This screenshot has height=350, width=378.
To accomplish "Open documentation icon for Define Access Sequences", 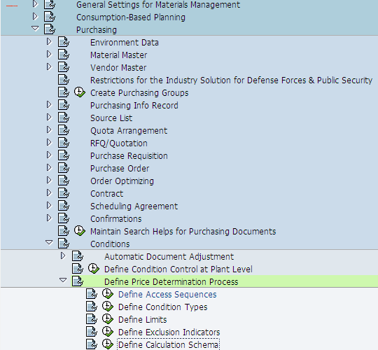I will (x=92, y=294).
